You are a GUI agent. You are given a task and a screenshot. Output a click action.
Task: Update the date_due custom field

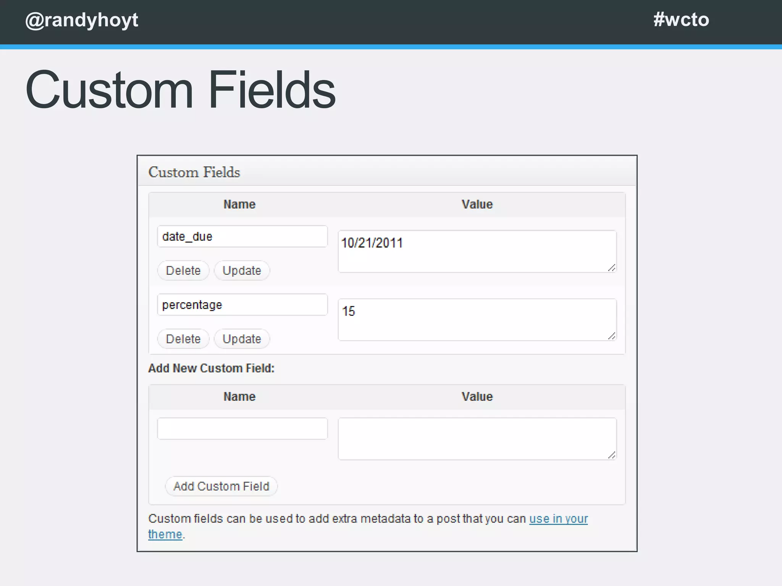click(x=242, y=270)
